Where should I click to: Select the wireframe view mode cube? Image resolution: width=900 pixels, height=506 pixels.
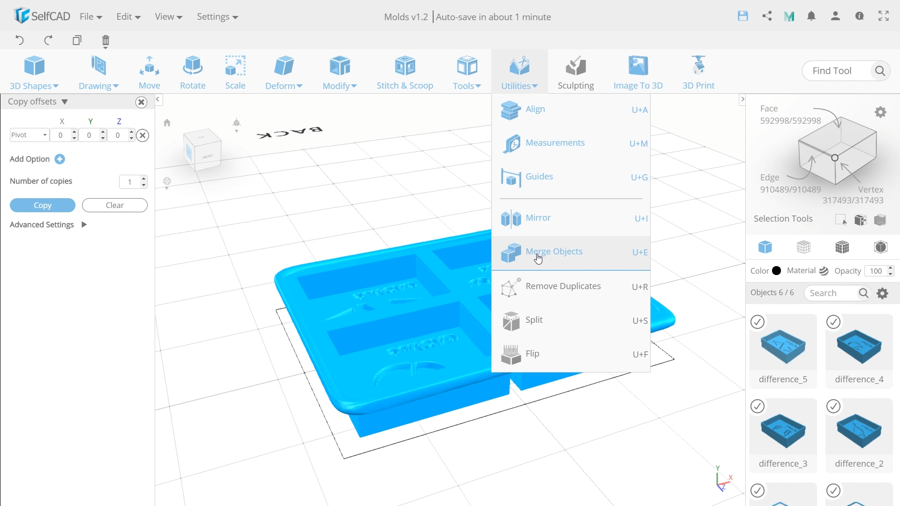click(x=803, y=247)
